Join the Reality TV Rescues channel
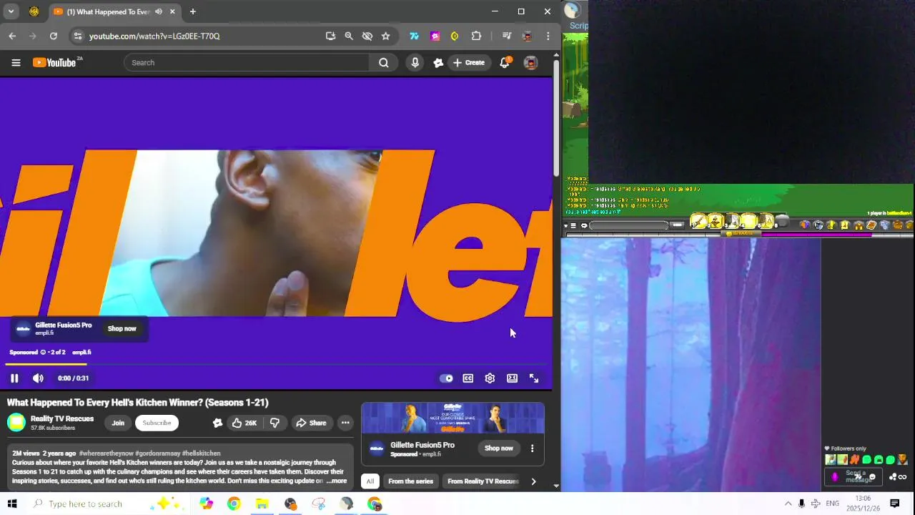Viewport: 915px width, 515px height. point(118,423)
